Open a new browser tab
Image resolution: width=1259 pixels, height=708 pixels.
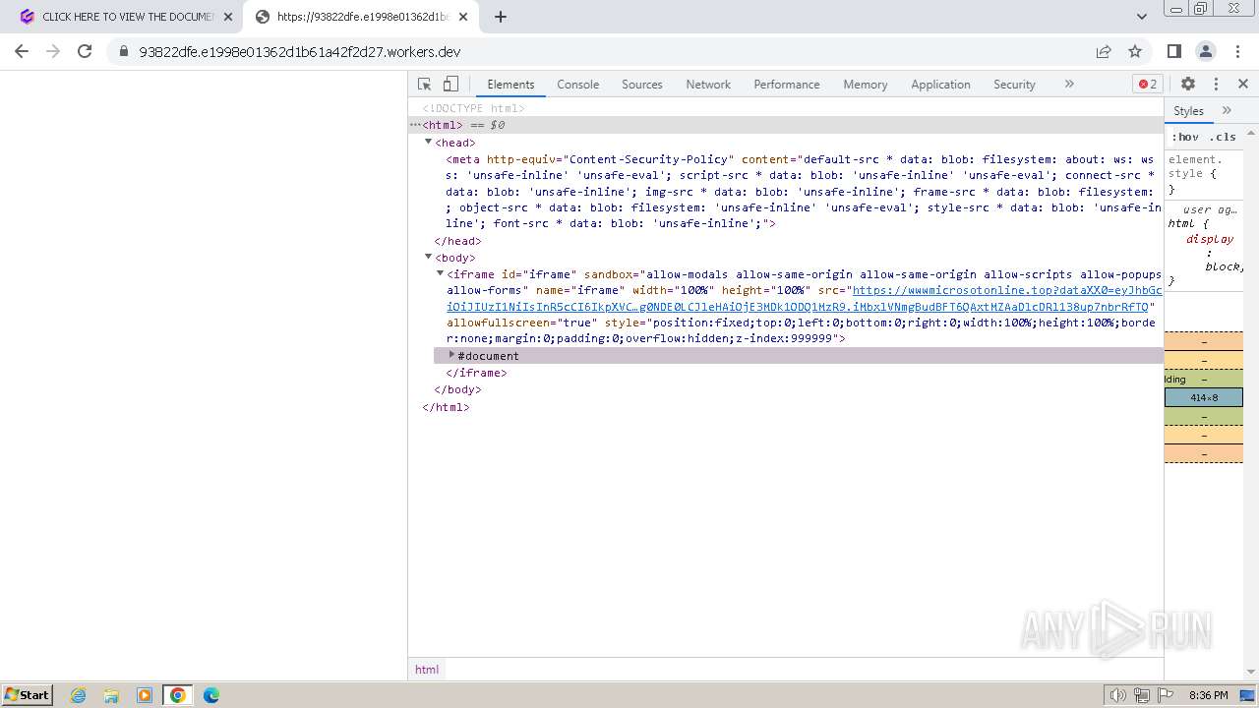501,17
